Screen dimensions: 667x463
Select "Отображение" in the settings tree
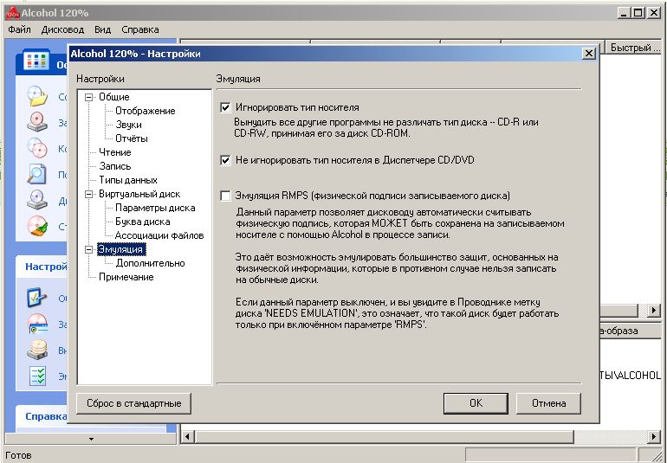(x=145, y=111)
